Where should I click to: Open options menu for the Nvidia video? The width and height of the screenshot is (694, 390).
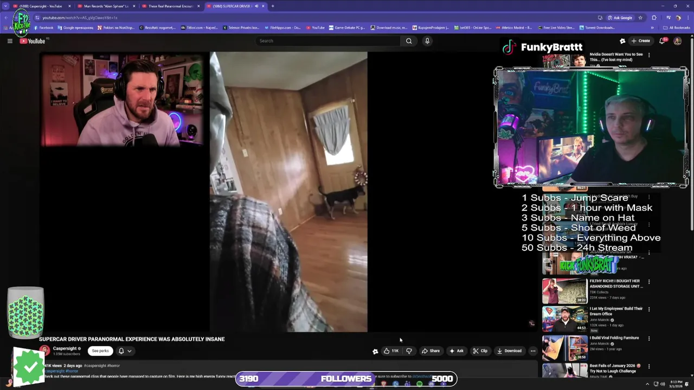pyautogui.click(x=649, y=55)
